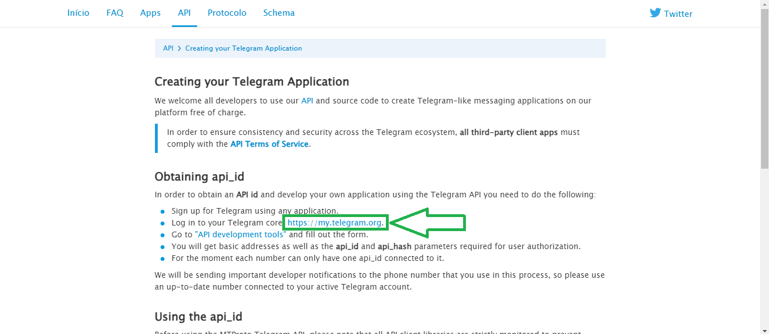
Task: Click the Obtaining api_id heading
Action: (x=199, y=177)
